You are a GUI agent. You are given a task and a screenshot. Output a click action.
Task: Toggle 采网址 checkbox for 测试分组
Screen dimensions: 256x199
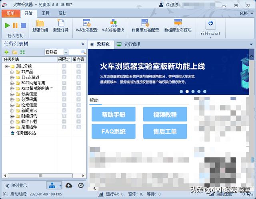click(x=64, y=66)
